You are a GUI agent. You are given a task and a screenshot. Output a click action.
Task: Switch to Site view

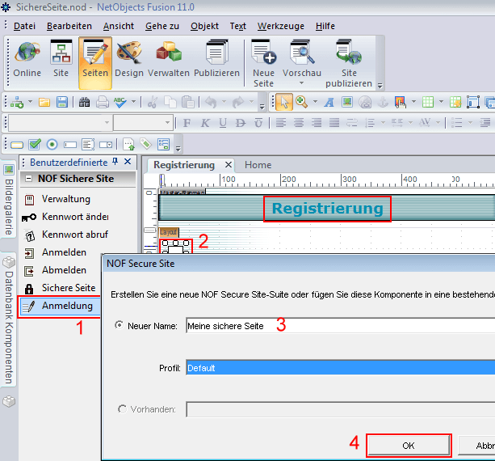pos(61,60)
